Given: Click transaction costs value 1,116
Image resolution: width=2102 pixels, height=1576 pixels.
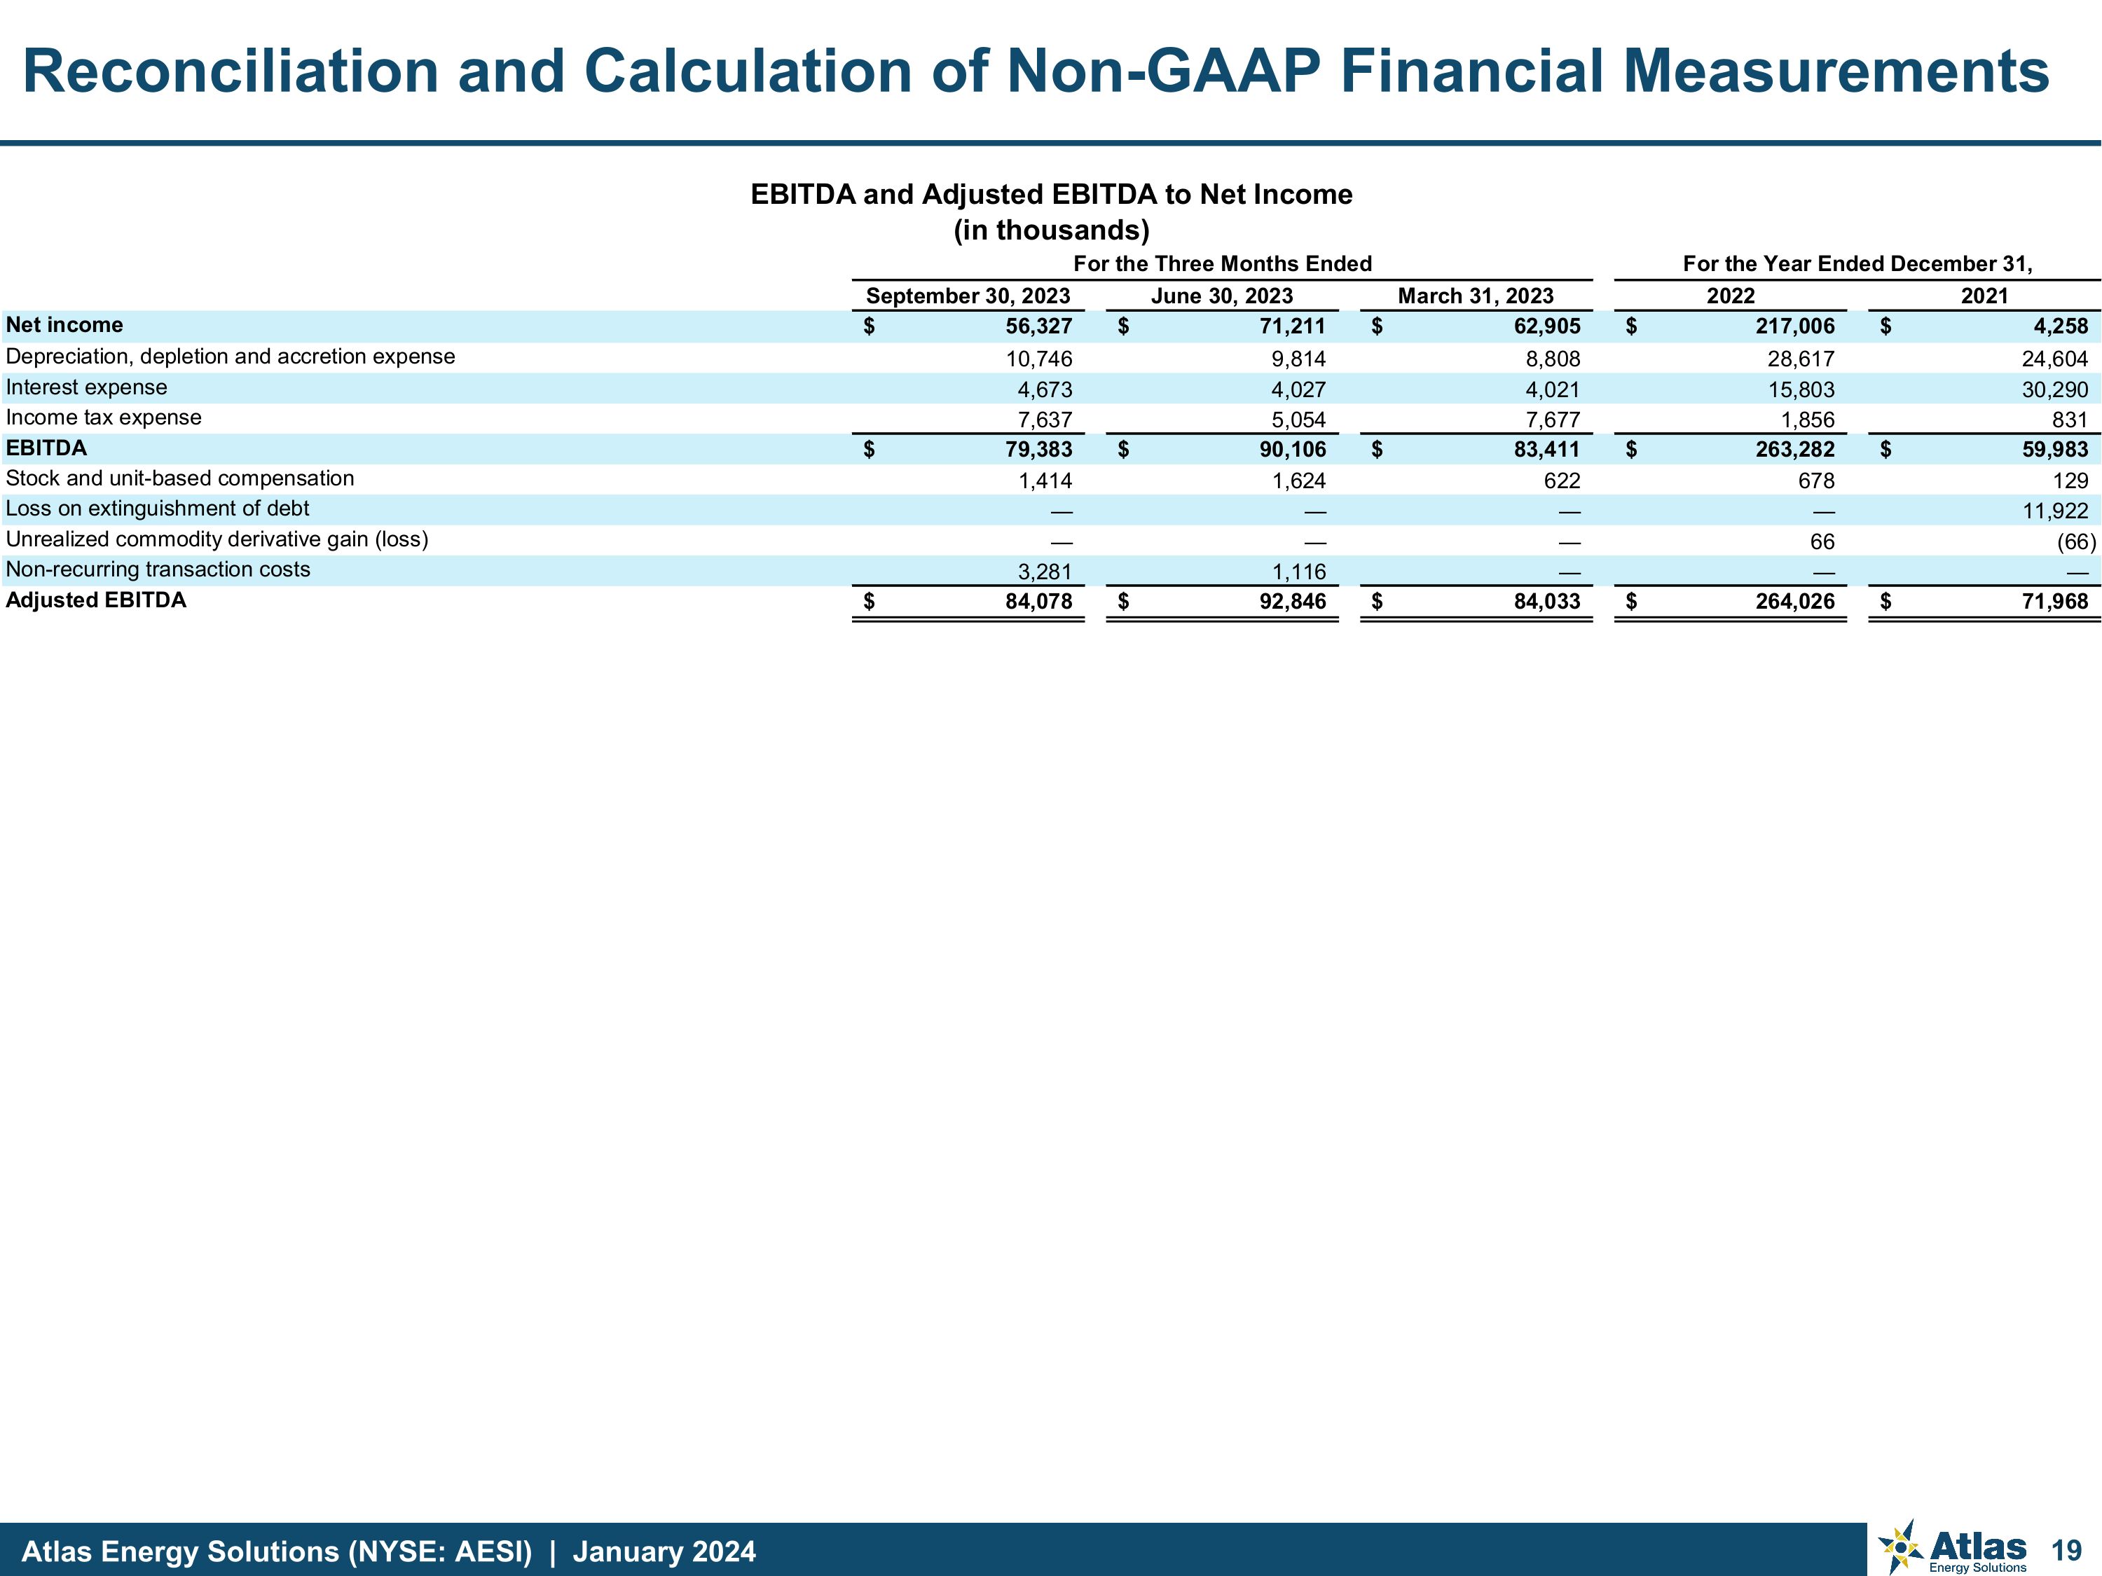Looking at the screenshot, I should (1299, 572).
